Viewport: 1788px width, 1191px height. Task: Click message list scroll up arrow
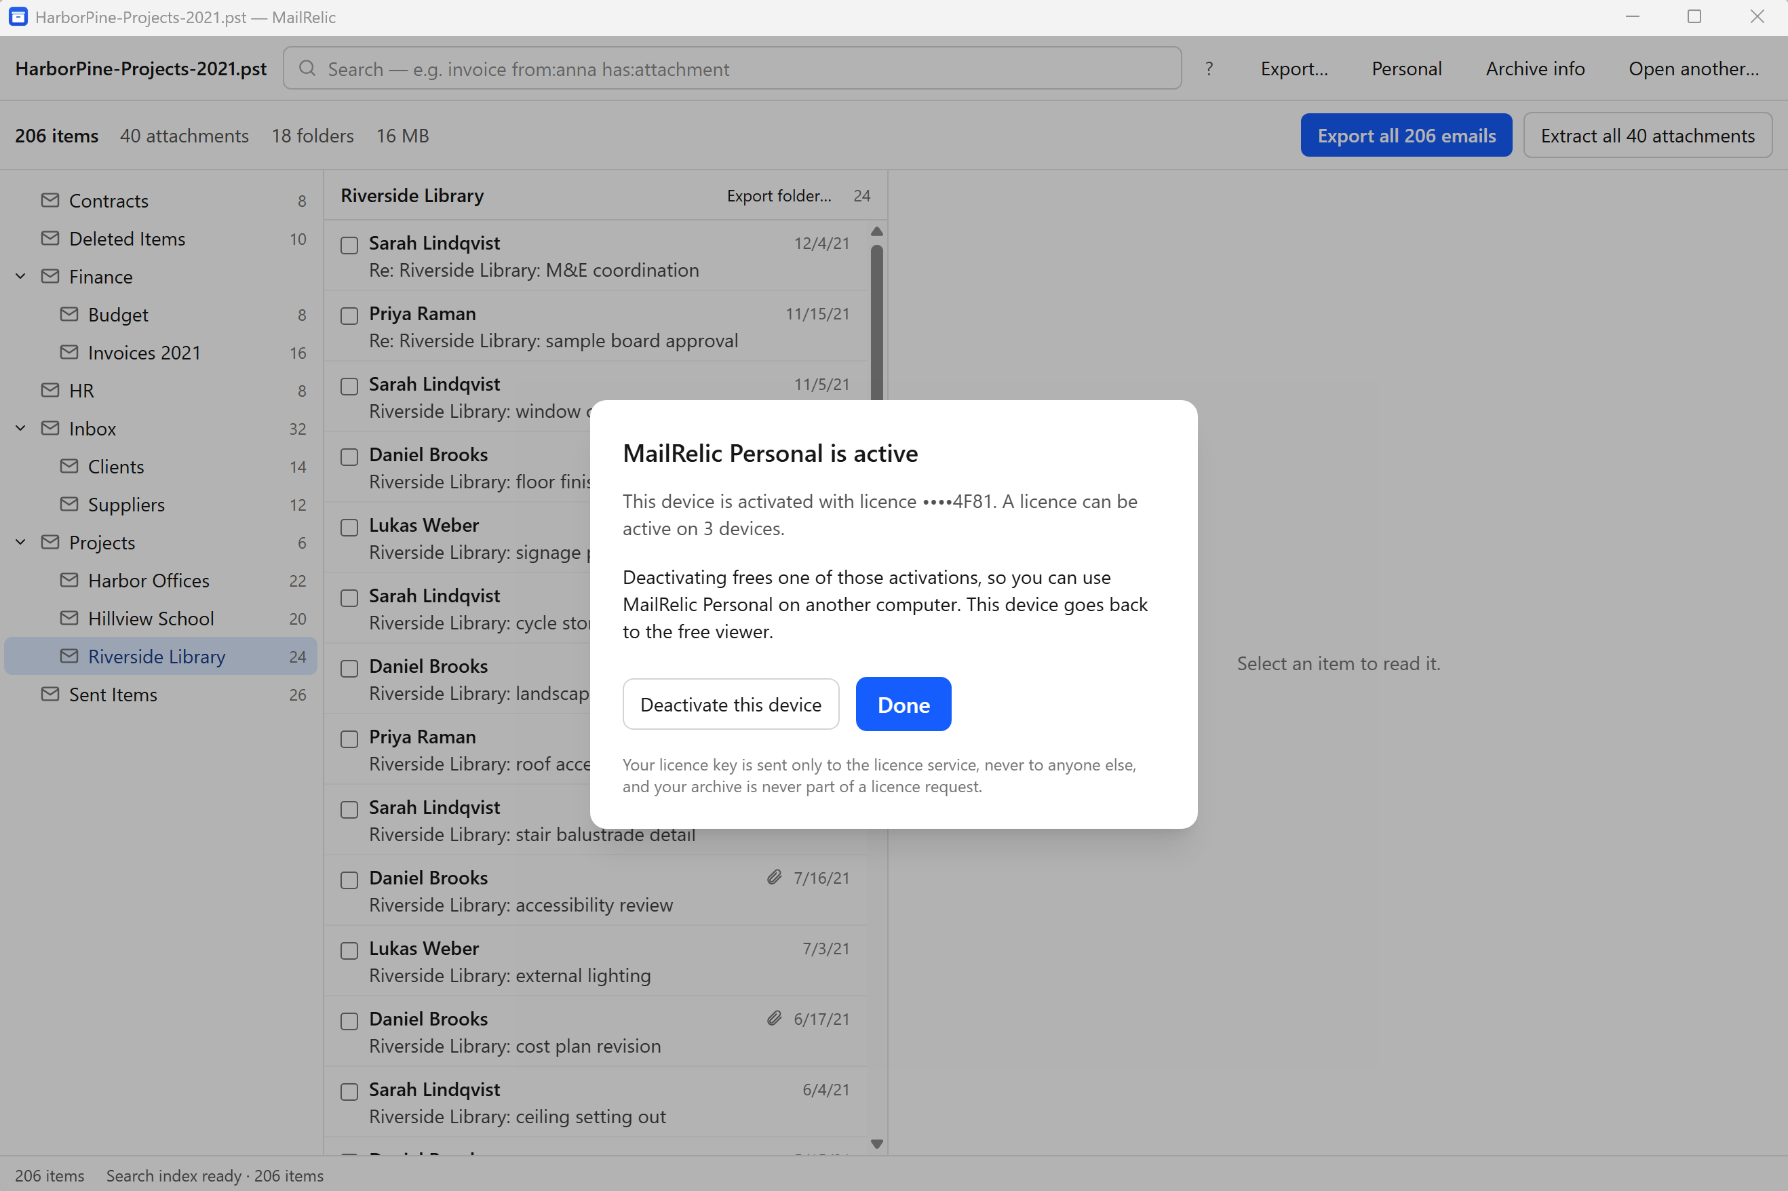tap(876, 231)
